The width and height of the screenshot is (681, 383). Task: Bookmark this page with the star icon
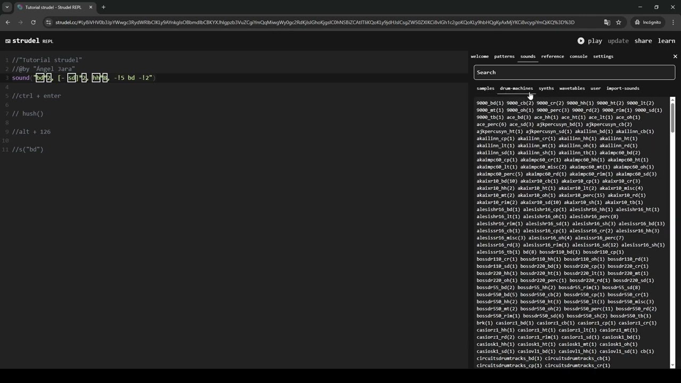[618, 22]
